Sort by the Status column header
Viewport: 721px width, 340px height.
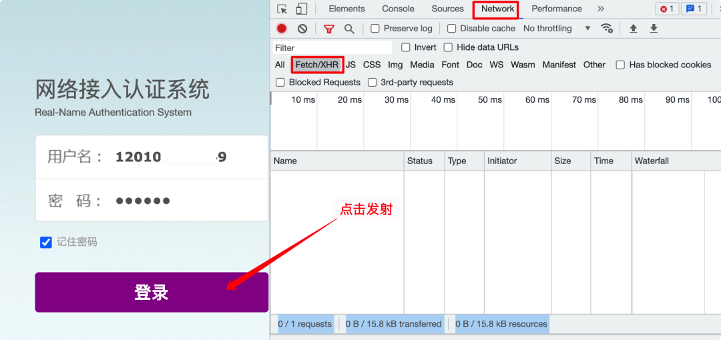point(425,161)
